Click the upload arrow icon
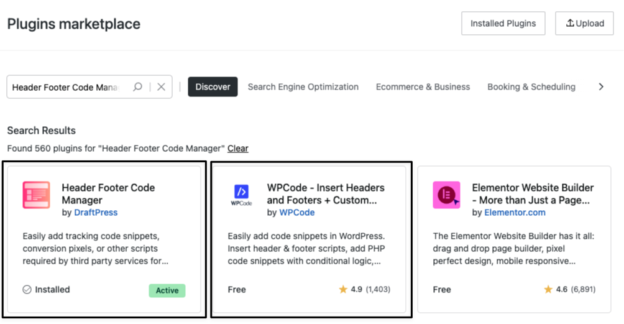 coord(570,23)
